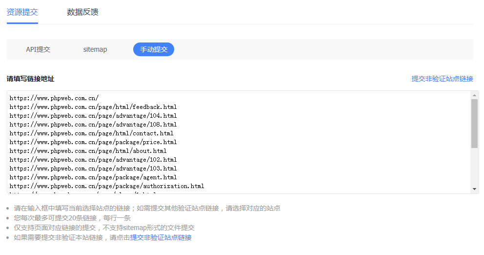Place cursor in the contact.html URL line

pos(91,133)
